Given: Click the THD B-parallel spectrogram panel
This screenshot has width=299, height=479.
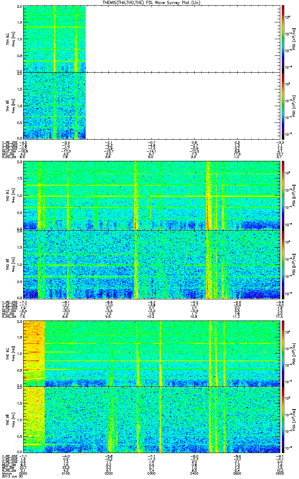Looking at the screenshot, I should tap(151, 264).
